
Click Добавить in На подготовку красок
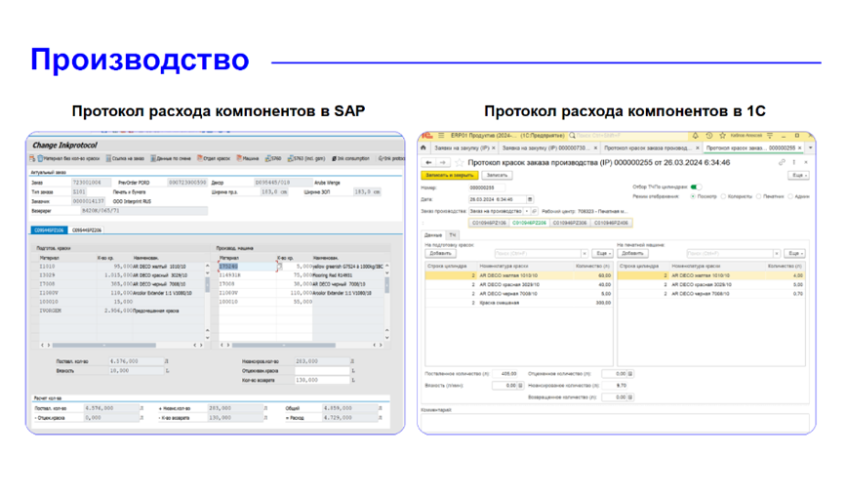(440, 253)
